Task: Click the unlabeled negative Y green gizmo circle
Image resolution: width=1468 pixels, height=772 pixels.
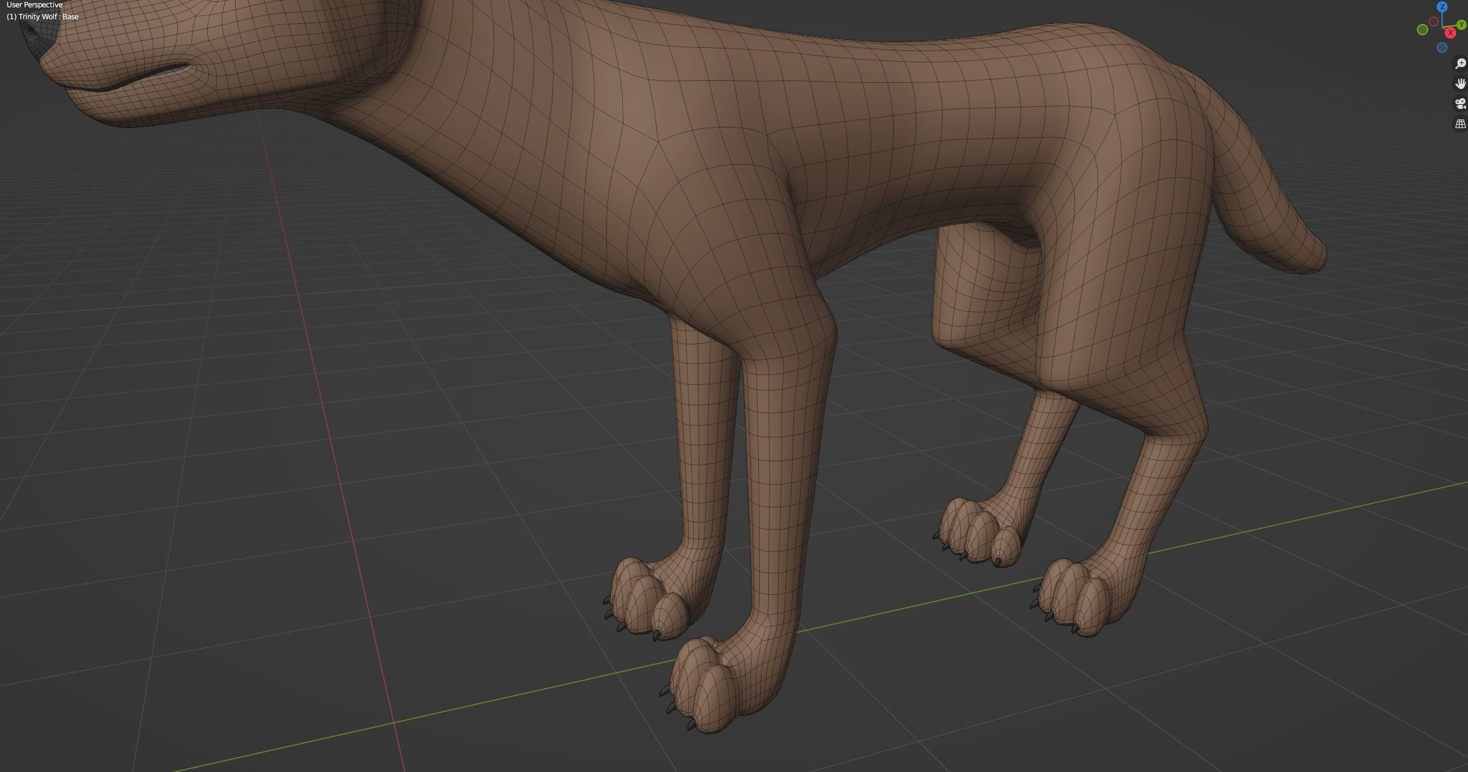Action: (1423, 30)
